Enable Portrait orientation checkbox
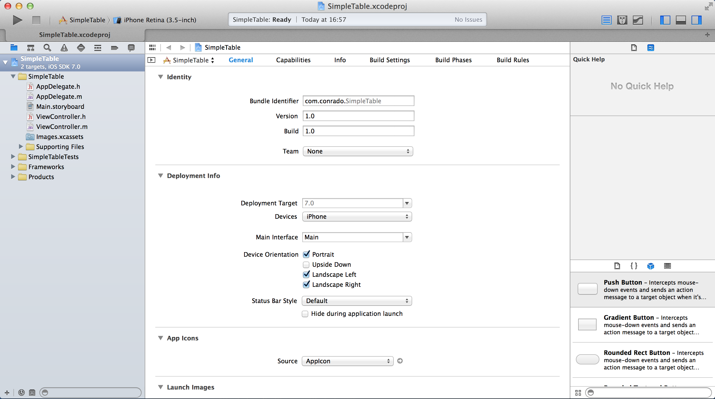715x399 pixels. pos(306,254)
